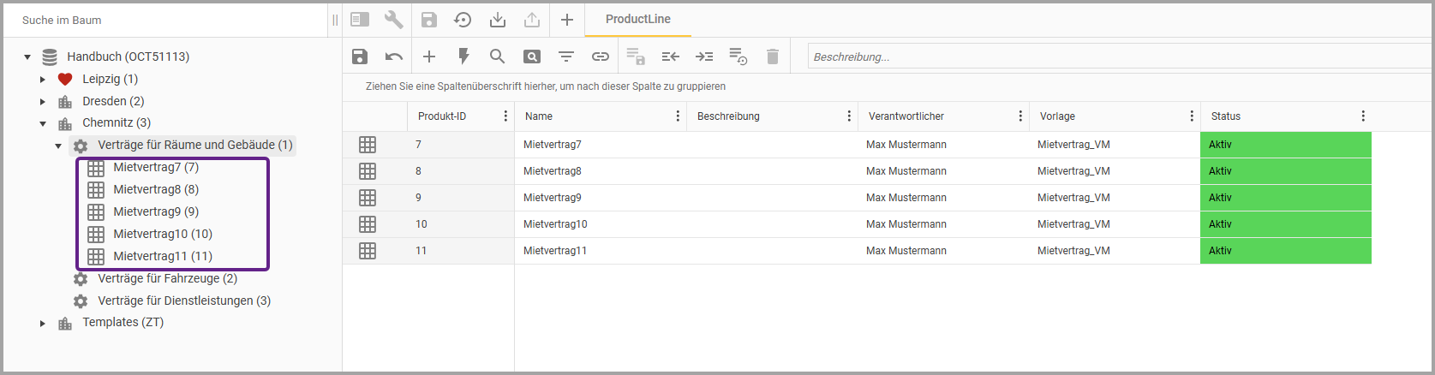Click the download arrow icon
This screenshot has width=1435, height=375.
point(498,20)
